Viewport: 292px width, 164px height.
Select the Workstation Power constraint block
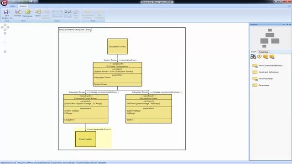click(x=149, y=109)
